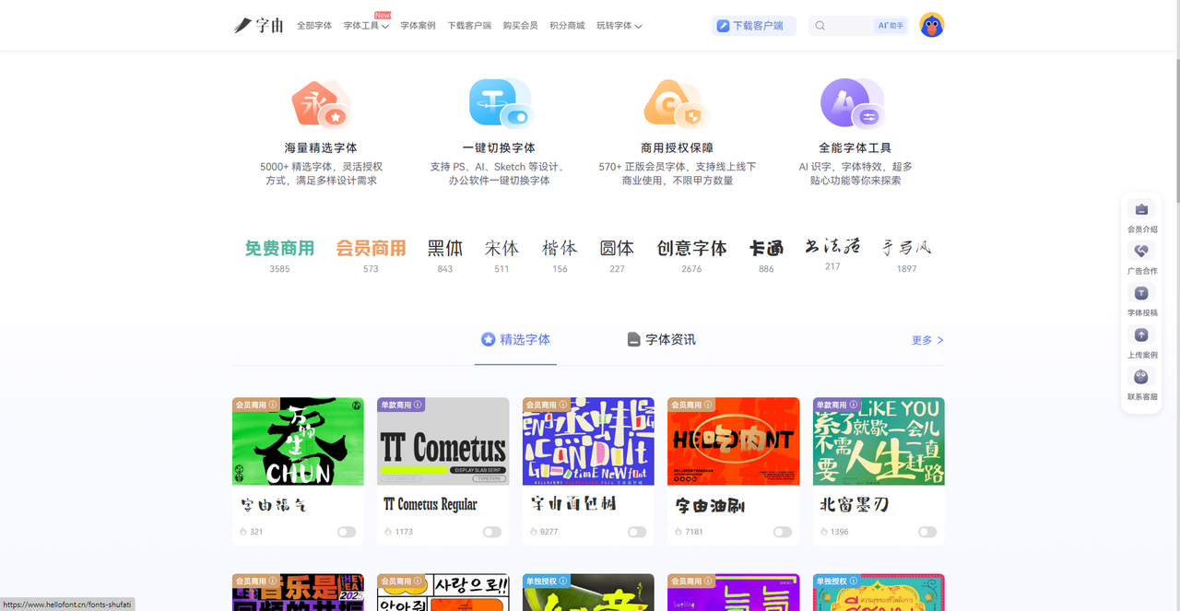Expand the 字体工具 dropdown menu

pyautogui.click(x=366, y=26)
